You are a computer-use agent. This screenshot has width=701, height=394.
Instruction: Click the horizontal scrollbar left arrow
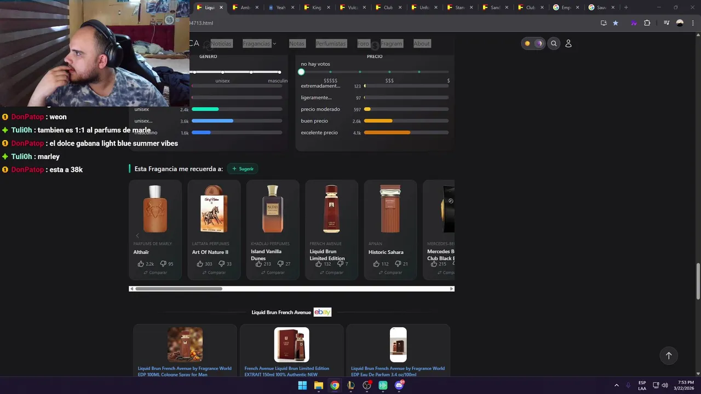[131, 289]
